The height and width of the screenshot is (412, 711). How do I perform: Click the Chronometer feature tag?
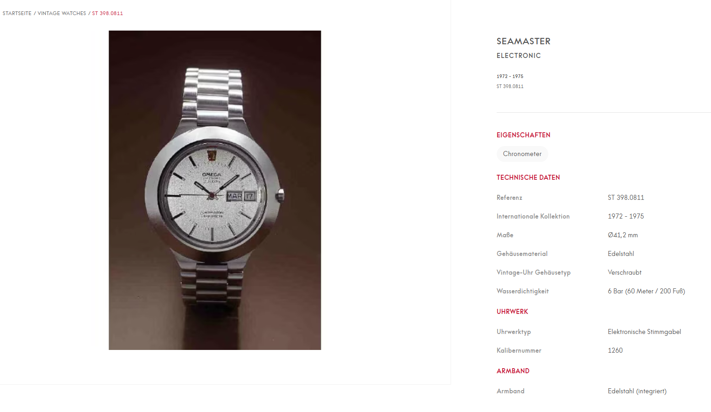[522, 154]
